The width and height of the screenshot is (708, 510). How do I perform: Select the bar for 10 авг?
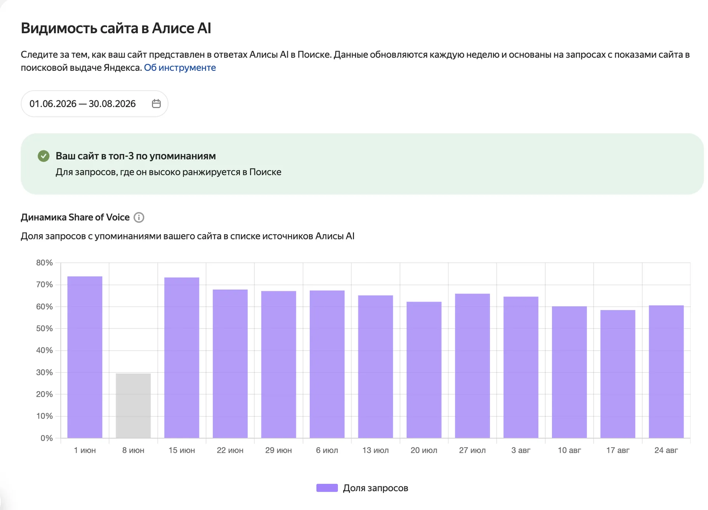pyautogui.click(x=569, y=372)
